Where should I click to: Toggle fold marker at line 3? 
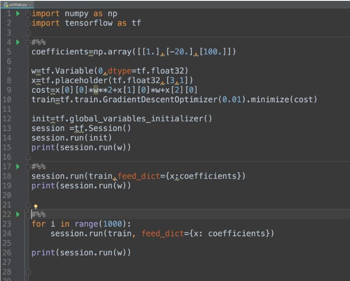coord(28,33)
